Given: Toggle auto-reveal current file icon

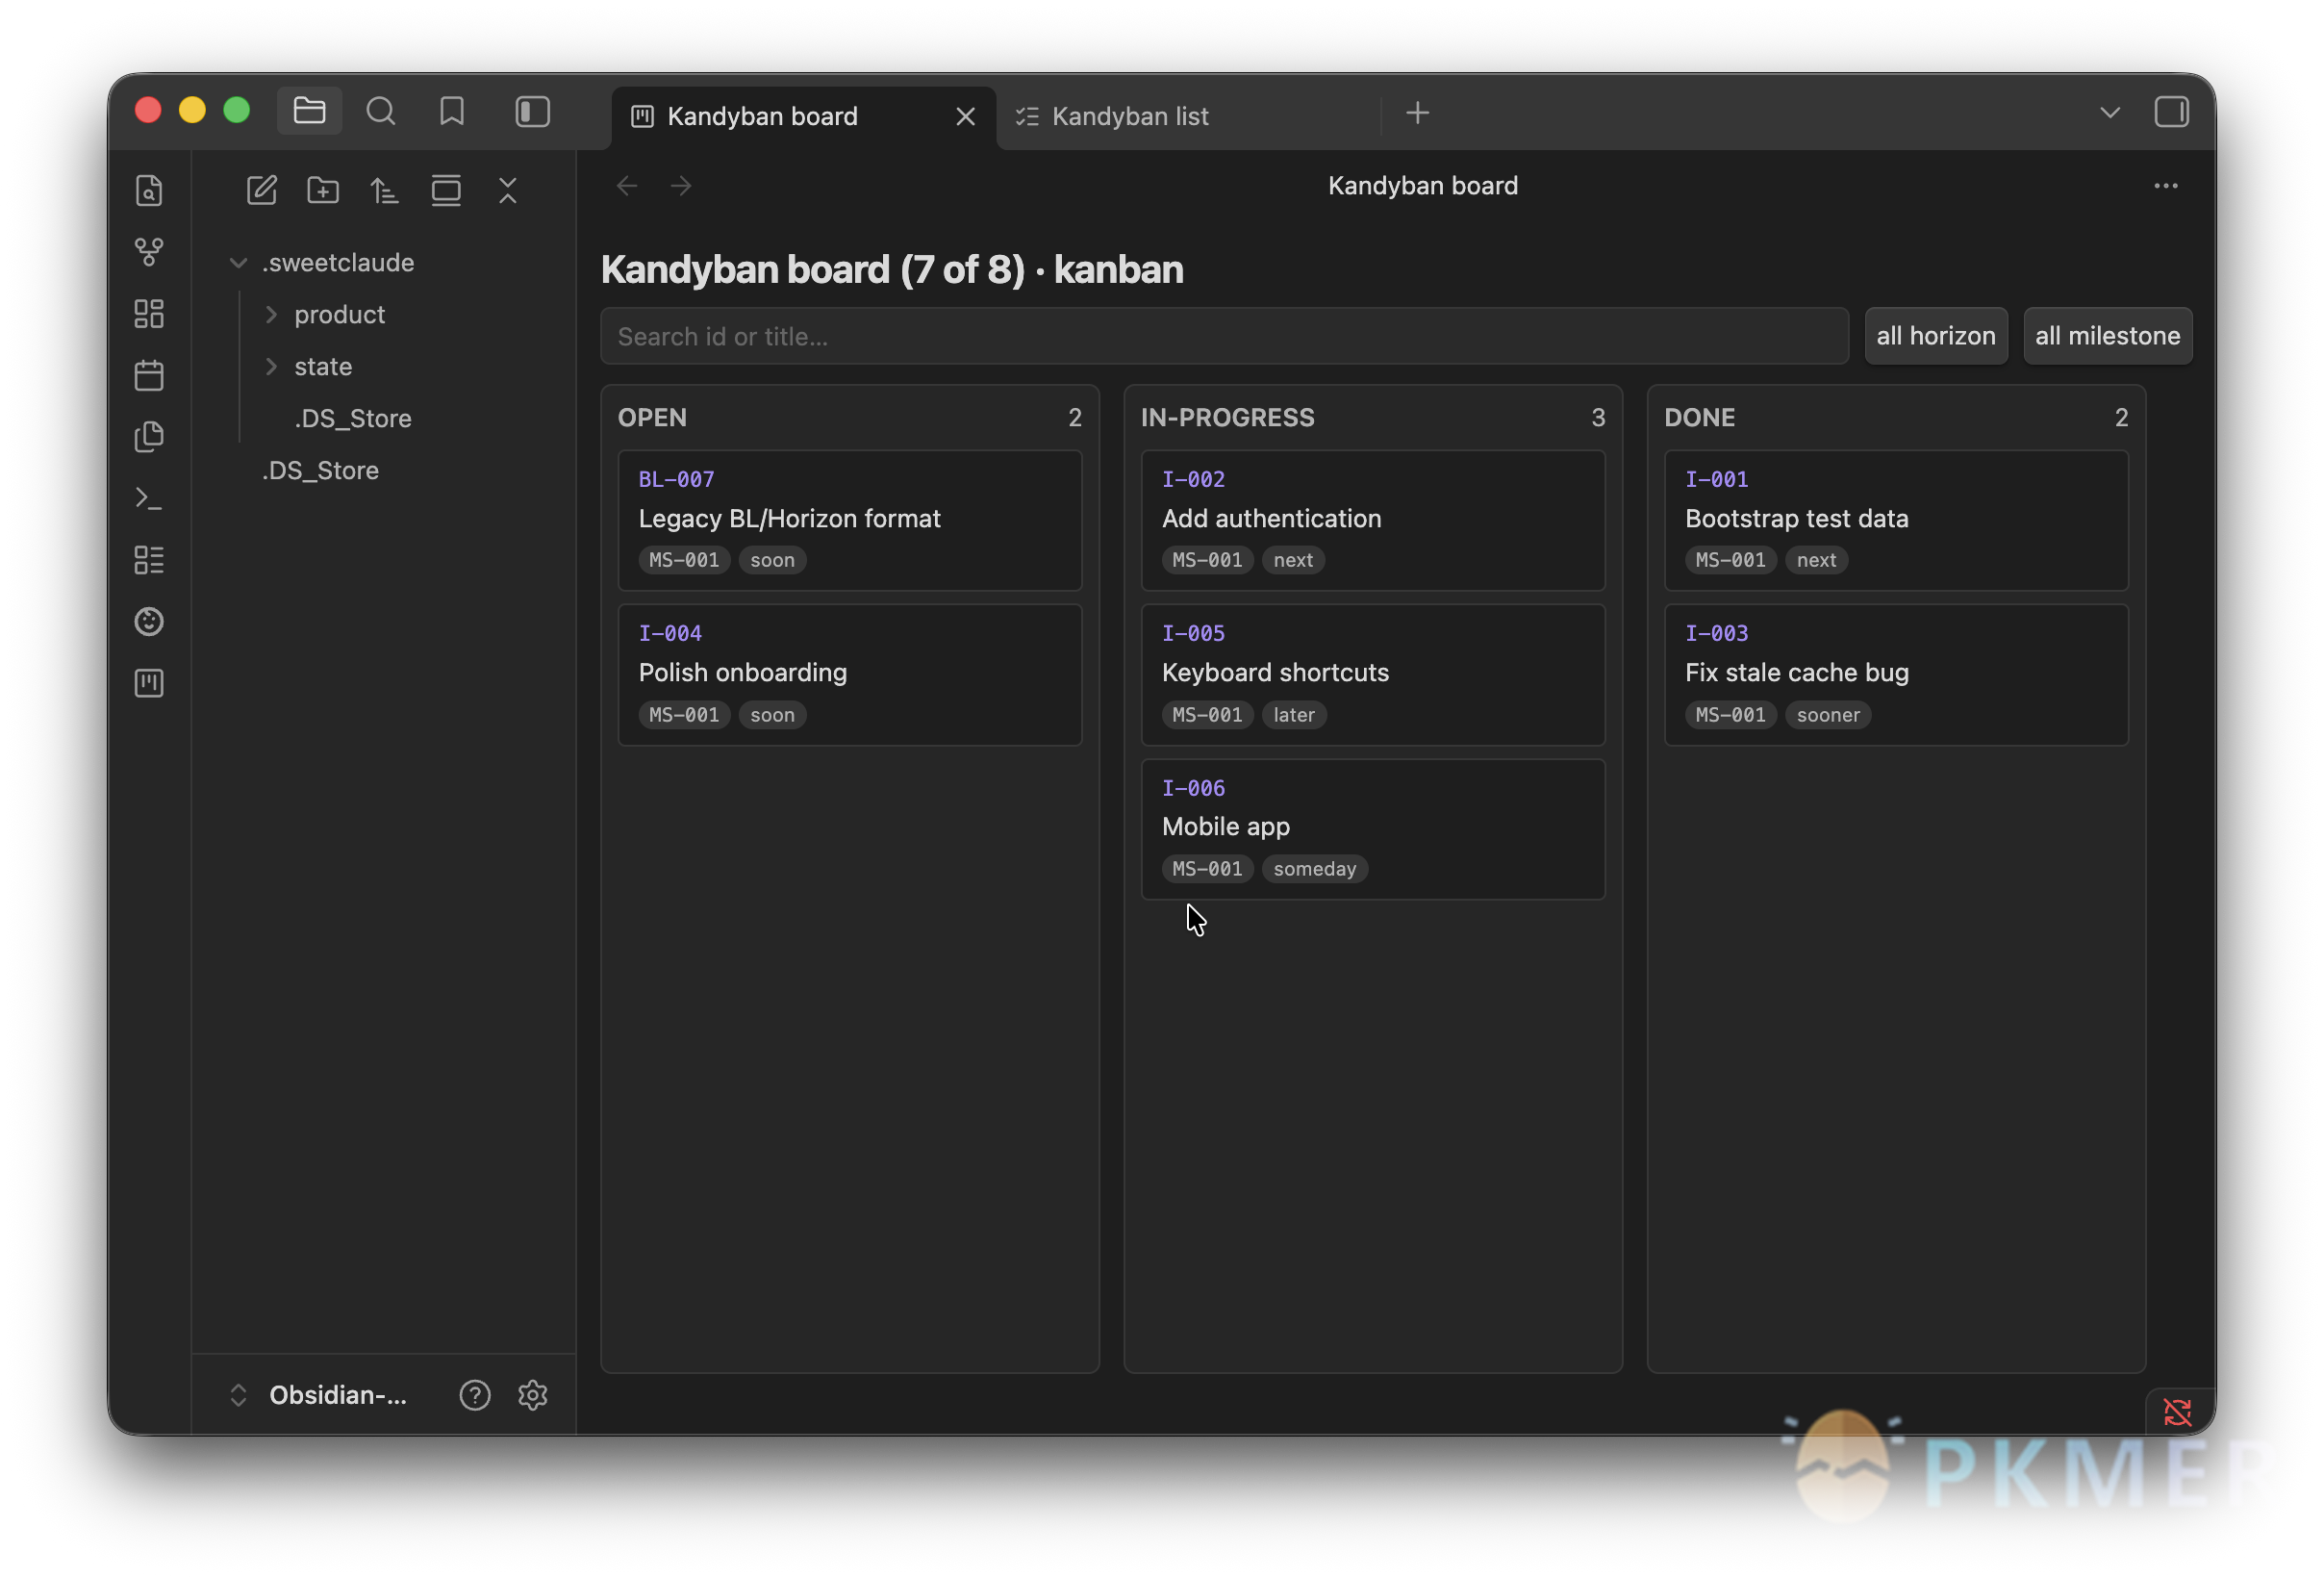Looking at the screenshot, I should click(446, 190).
